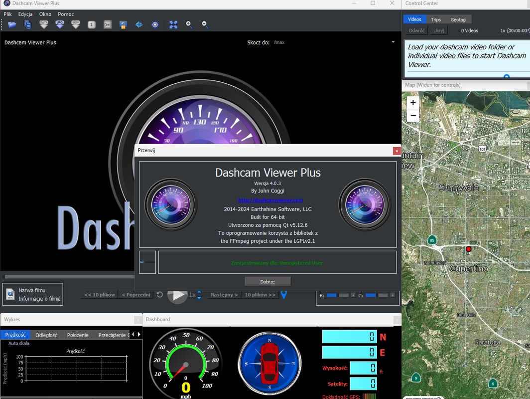The height and width of the screenshot is (399, 530).
Task: Click the padlock toolbar icon
Action: click(123, 25)
